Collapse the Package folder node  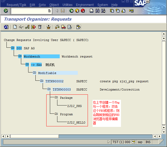(x=56, y=97)
